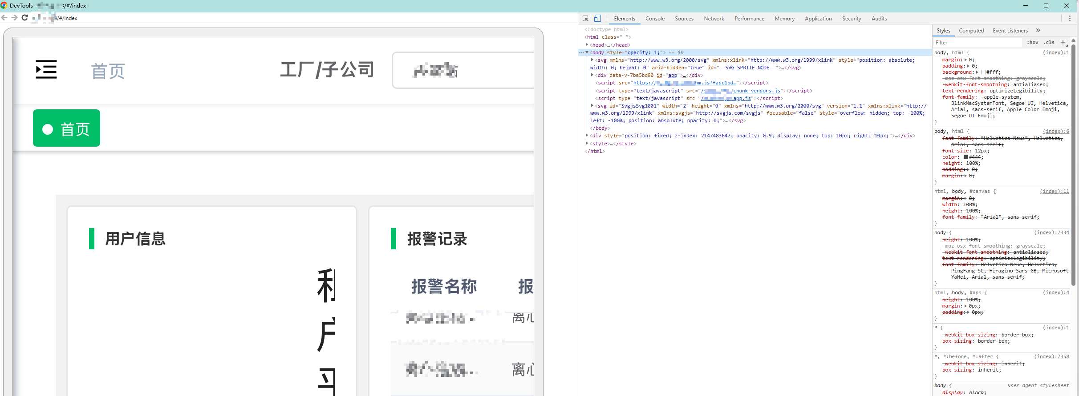The width and height of the screenshot is (1079, 396).
Task: Switch to the Computed sidebar tab
Action: tap(971, 31)
